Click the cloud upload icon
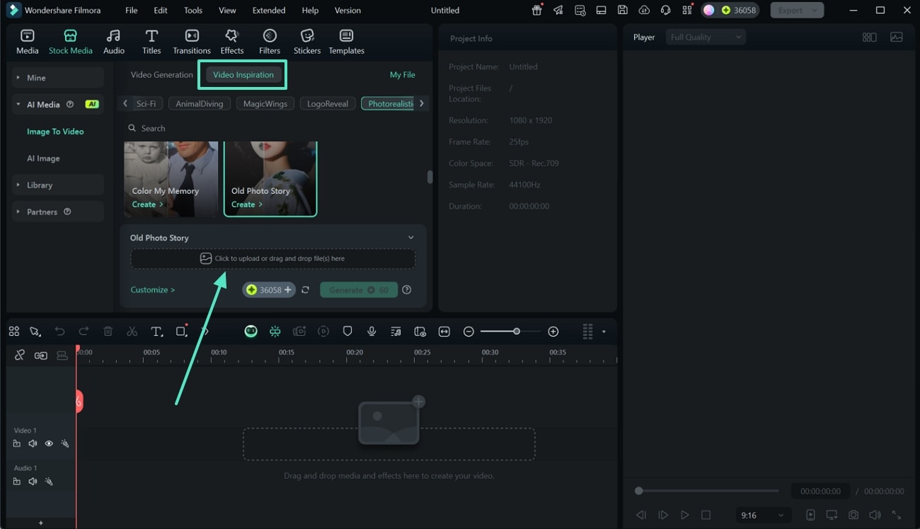The image size is (920, 529). click(643, 10)
